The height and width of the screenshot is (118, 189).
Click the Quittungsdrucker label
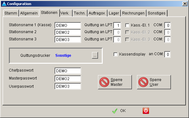coord(35,56)
